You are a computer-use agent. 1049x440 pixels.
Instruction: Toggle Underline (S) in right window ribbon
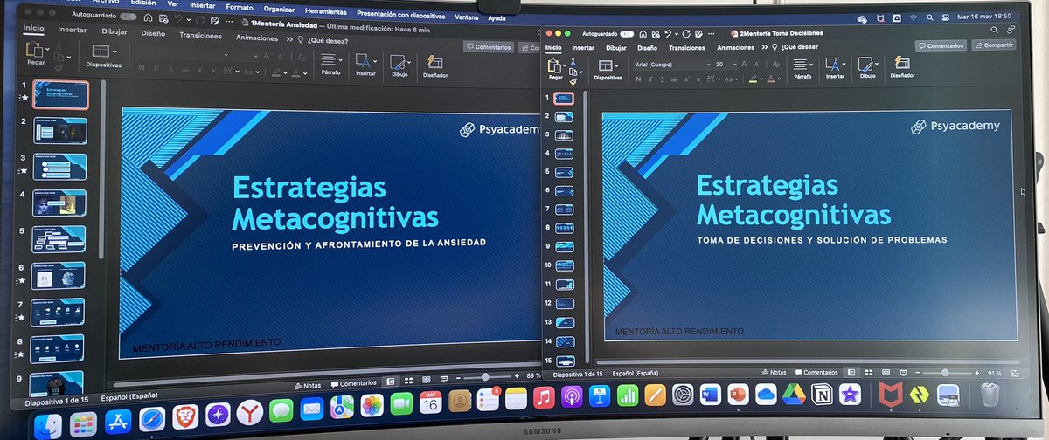point(663,79)
